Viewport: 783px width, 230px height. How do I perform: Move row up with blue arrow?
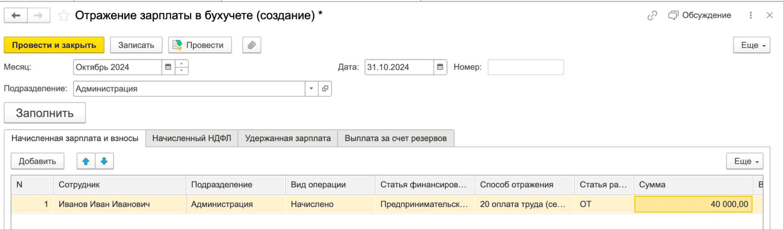86,161
